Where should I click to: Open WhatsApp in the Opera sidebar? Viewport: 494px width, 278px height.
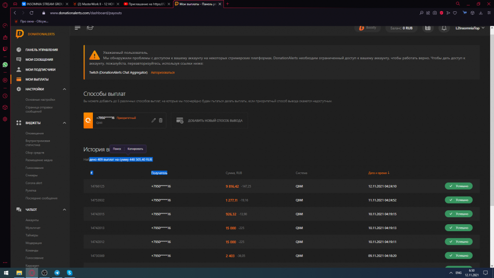point(5,64)
